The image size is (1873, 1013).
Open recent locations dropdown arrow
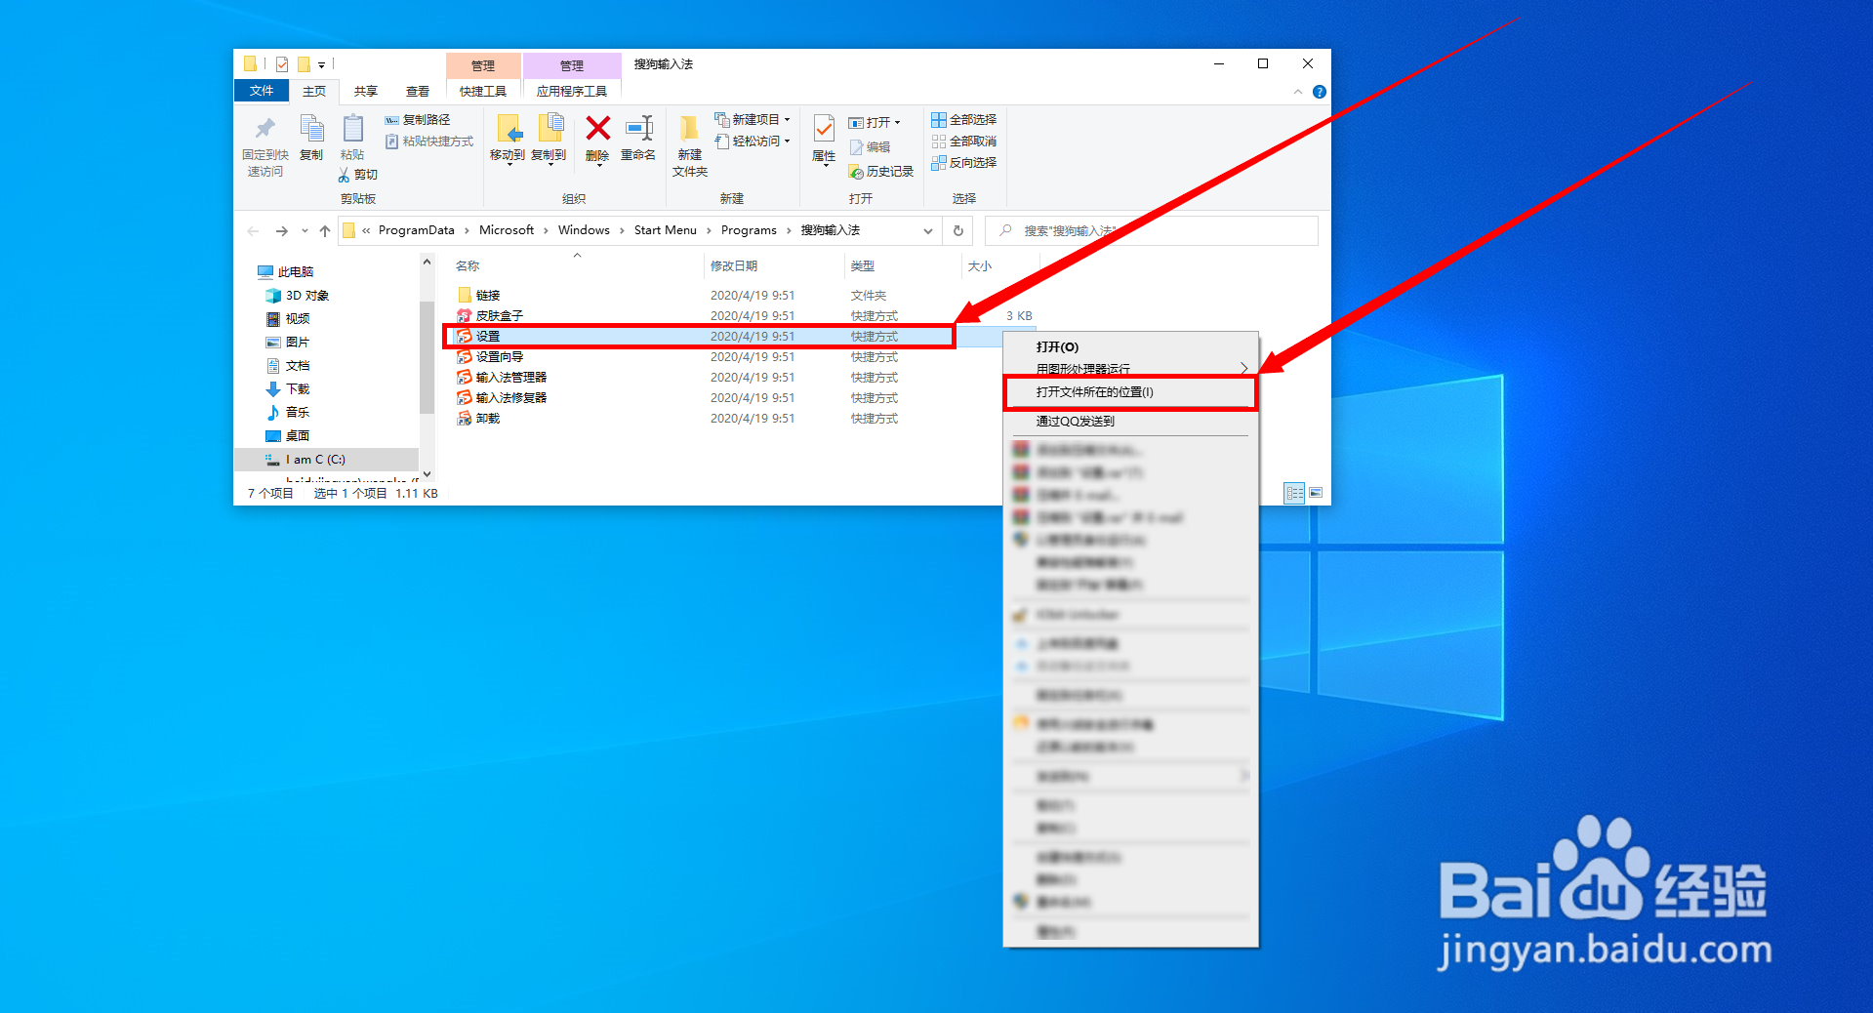point(305,231)
